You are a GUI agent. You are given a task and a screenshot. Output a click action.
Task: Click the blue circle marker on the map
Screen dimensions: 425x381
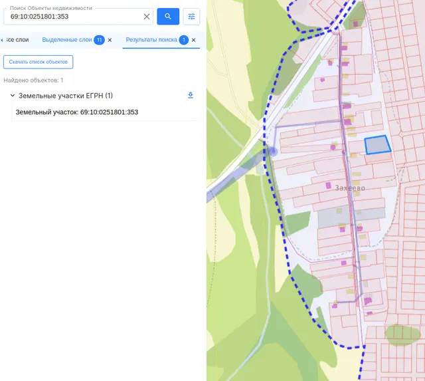point(273,151)
